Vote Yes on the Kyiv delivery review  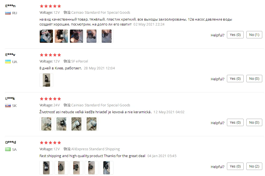pos(235,79)
